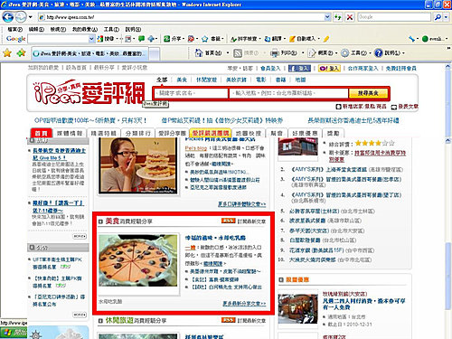Click the yellow 搜尋美食 search button
The width and height of the screenshot is (452, 339).
click(x=368, y=93)
